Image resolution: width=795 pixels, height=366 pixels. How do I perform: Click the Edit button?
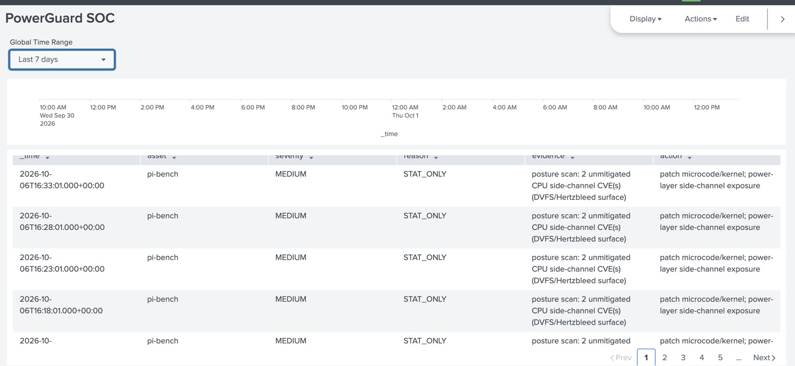coord(742,19)
